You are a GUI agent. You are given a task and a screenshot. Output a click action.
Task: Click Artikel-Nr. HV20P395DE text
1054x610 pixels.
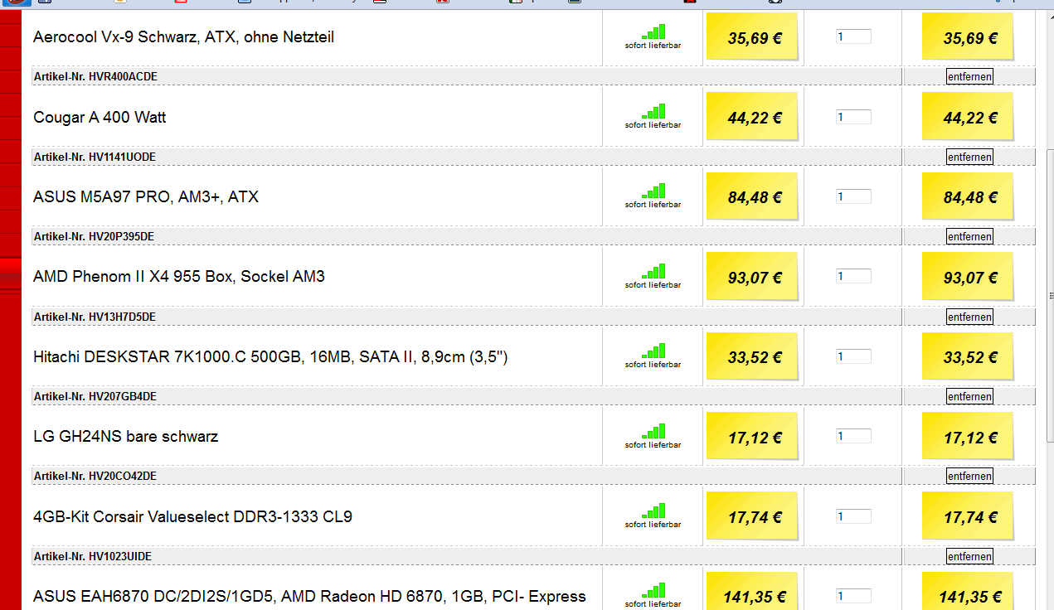[x=94, y=236]
